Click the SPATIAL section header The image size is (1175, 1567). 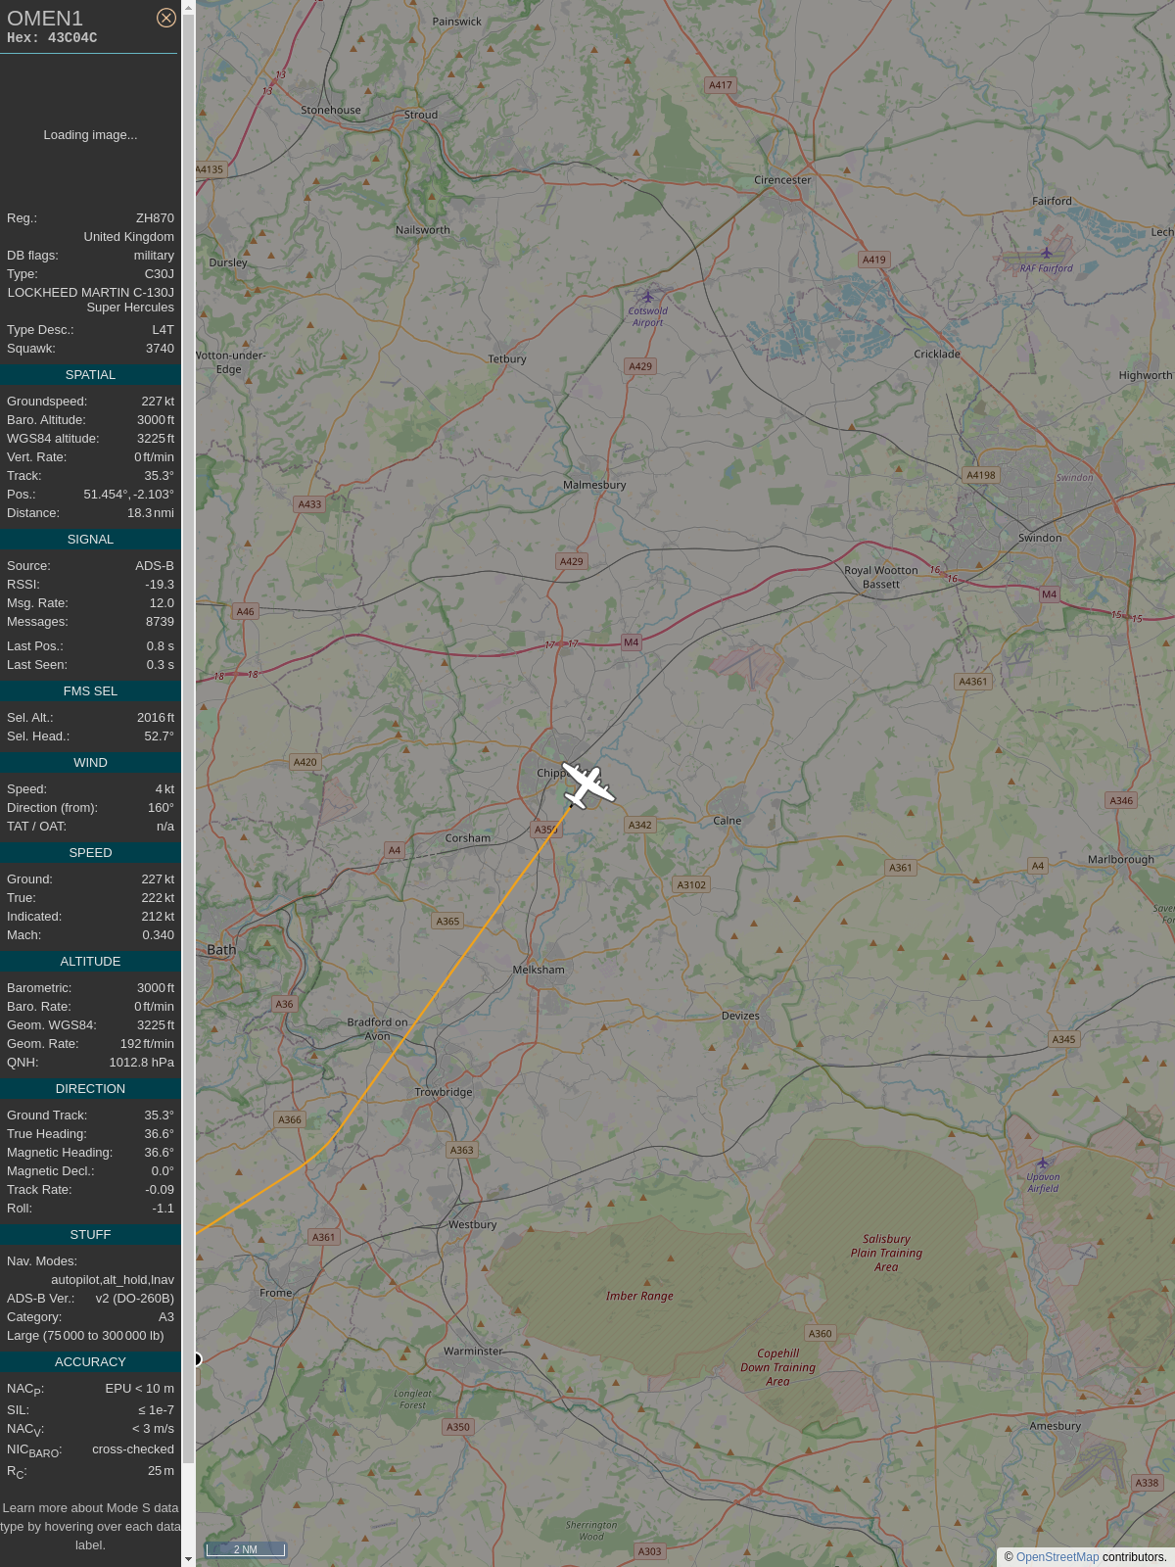(90, 375)
